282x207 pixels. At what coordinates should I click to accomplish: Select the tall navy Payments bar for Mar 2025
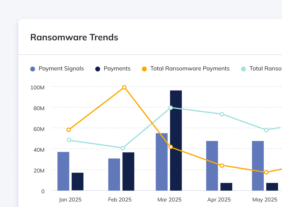(176, 140)
